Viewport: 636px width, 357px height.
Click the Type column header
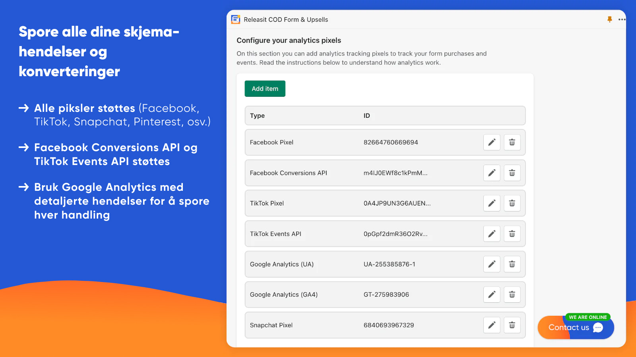tap(257, 116)
